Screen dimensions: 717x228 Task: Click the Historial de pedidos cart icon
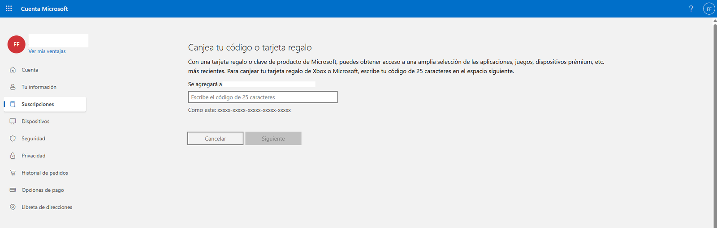[13, 173]
